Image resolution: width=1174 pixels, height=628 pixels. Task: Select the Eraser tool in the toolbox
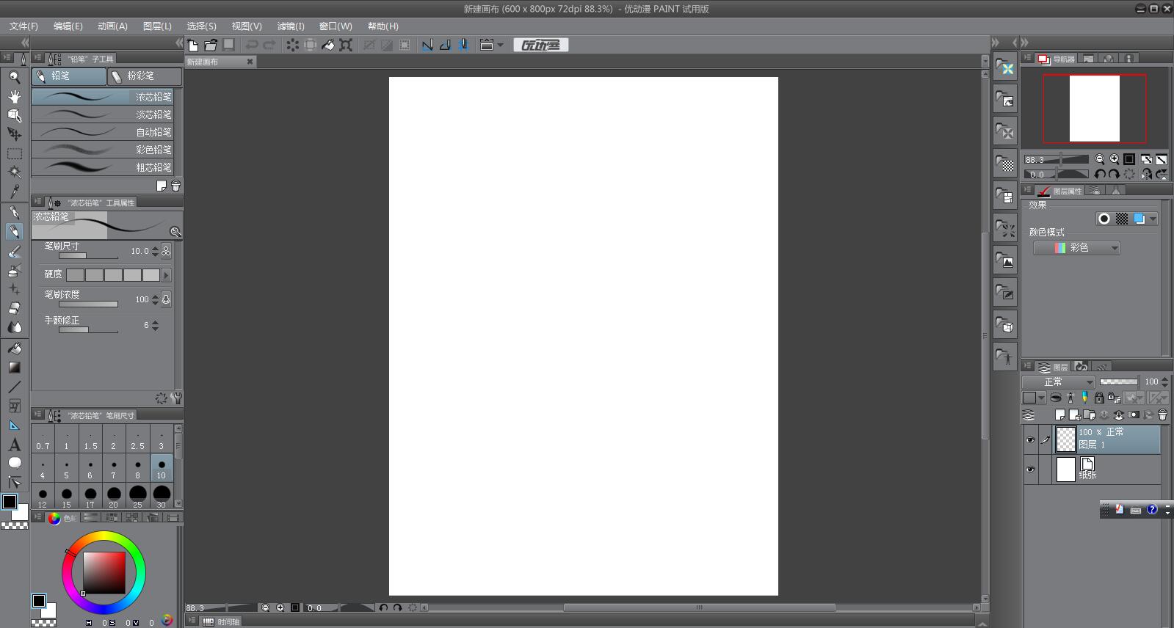(x=14, y=308)
